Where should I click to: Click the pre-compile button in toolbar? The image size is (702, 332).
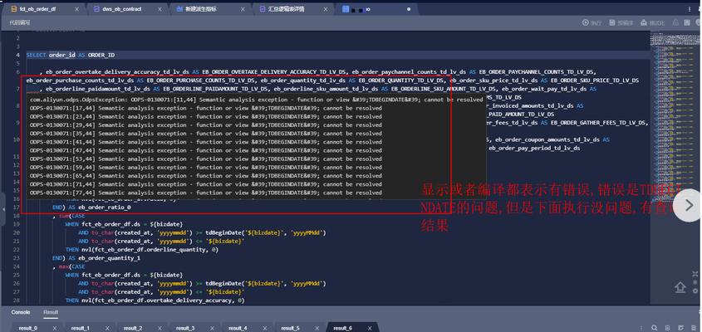click(620, 22)
